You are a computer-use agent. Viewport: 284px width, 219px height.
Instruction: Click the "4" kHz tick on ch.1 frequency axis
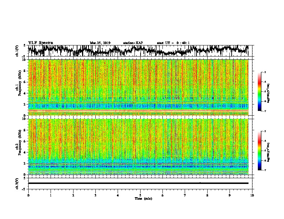pos(25,93)
